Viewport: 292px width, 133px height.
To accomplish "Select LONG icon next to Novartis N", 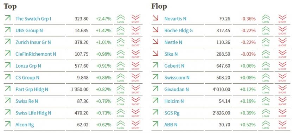I will click(x=266, y=19).
